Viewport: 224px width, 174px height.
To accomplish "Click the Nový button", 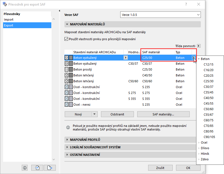I will click(x=78, y=114).
